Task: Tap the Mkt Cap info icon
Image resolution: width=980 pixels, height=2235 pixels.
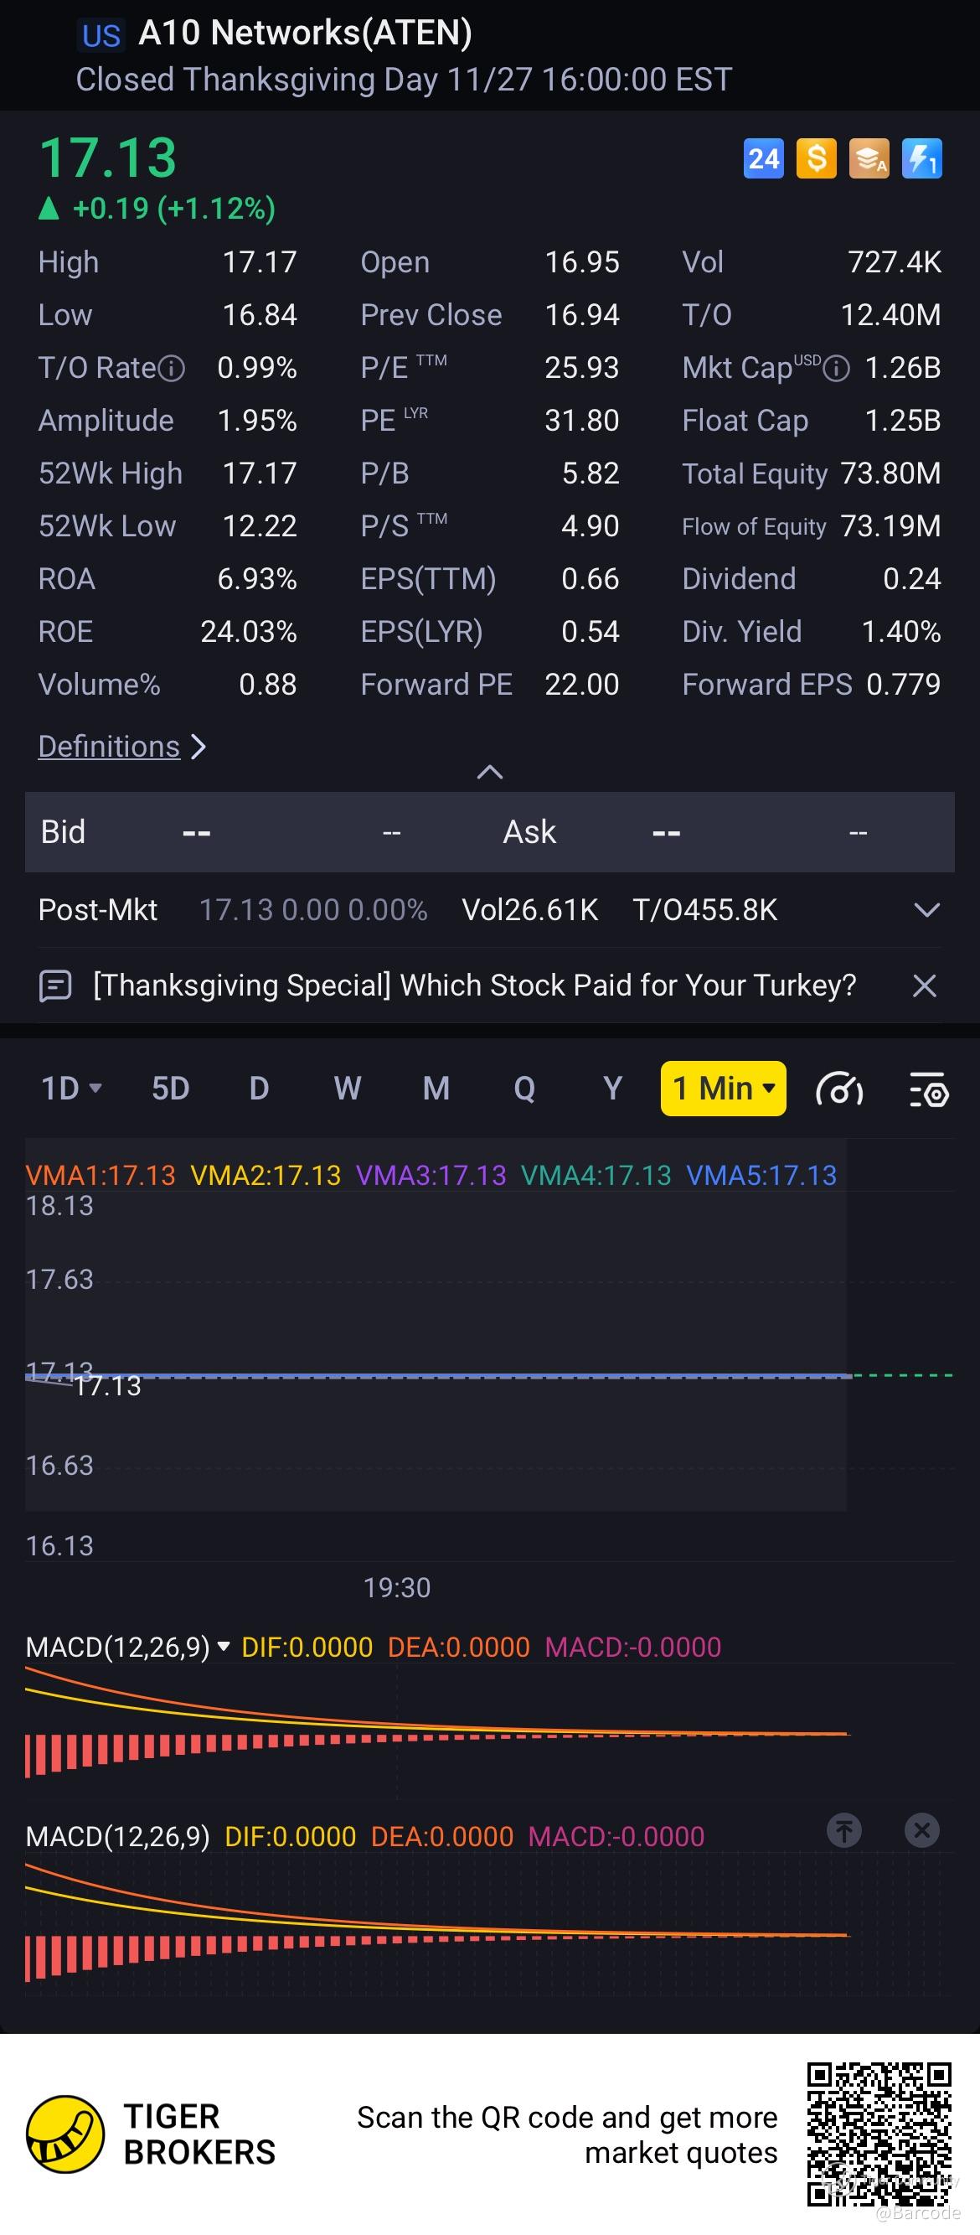Action: point(836,369)
